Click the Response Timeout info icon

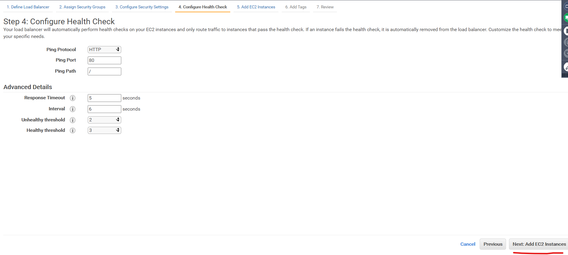coord(72,98)
